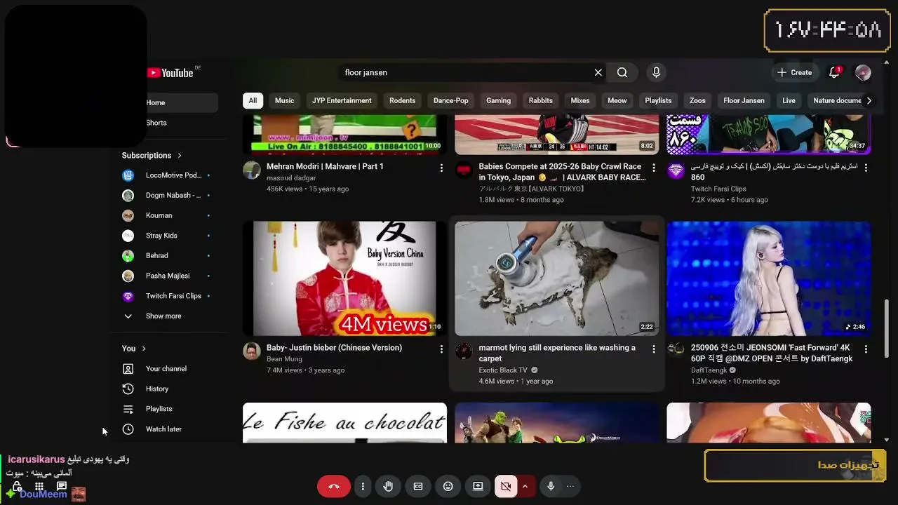Toggle the microphone in call bar

pyautogui.click(x=551, y=486)
